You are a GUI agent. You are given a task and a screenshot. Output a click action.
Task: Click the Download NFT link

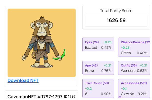[x=23, y=80]
